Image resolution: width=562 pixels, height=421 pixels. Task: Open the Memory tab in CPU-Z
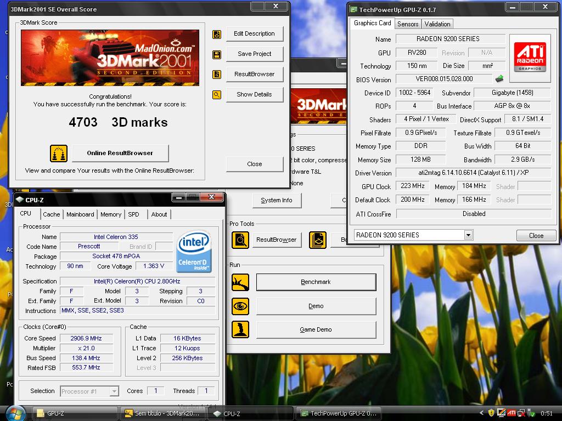point(111,214)
